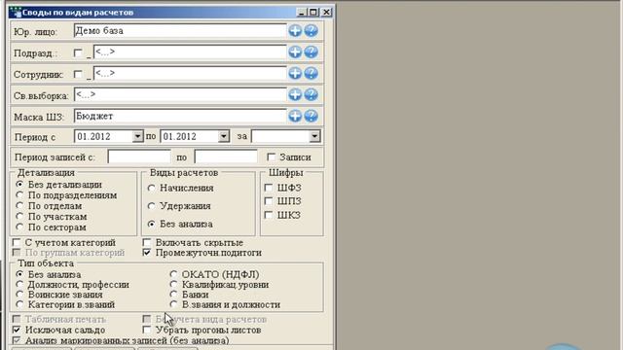Select Должности, профессии radio button
Screen dimensions: 623x350
[19, 285]
